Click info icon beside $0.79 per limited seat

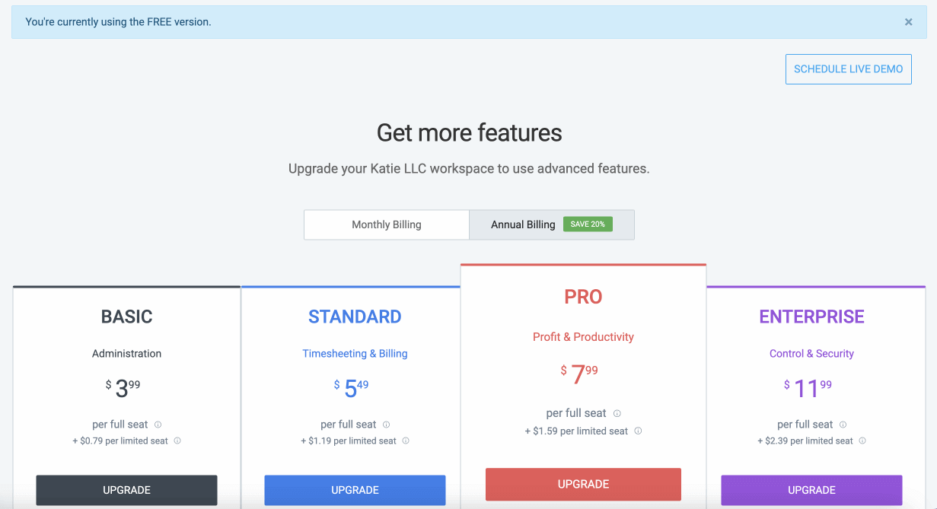177,441
